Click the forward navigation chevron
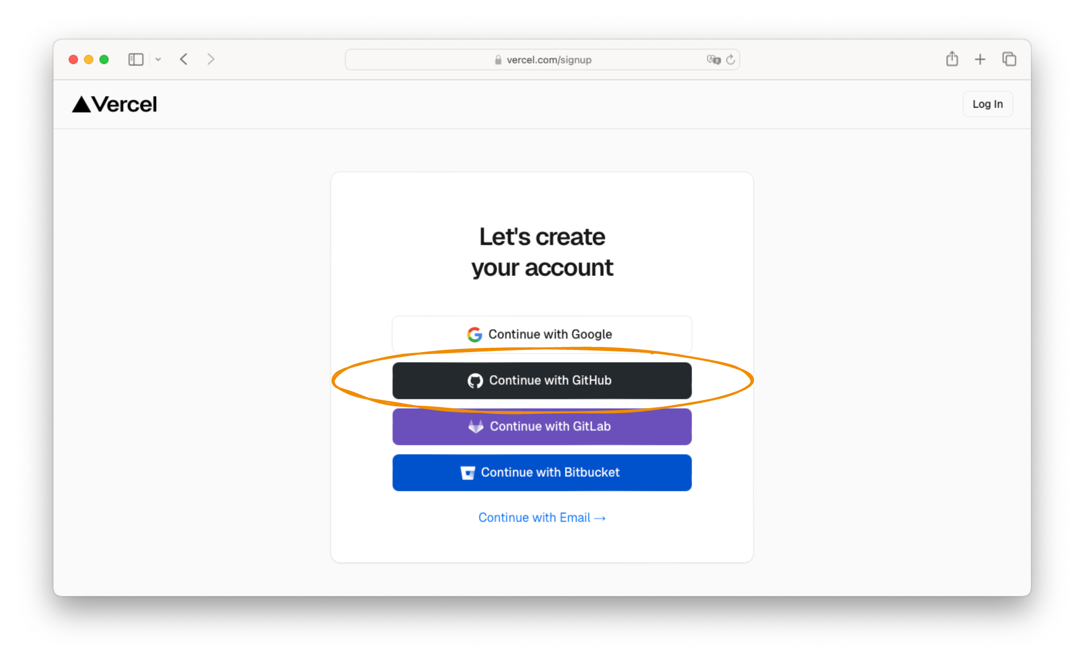 pyautogui.click(x=210, y=59)
